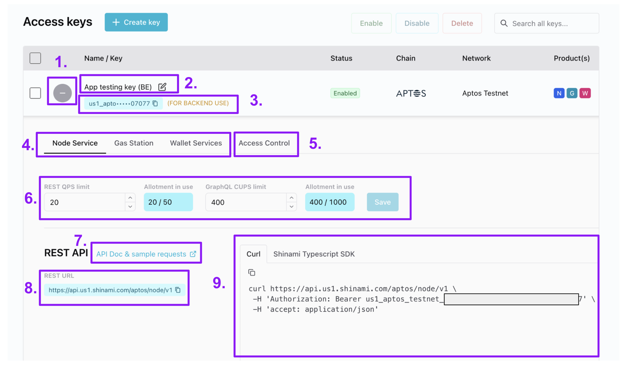The height and width of the screenshot is (367, 626).
Task: Click the REST URL address text
Action: click(110, 290)
